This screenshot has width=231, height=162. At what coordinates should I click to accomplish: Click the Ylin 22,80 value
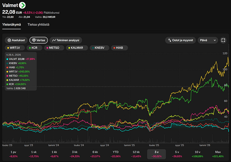[8, 17]
